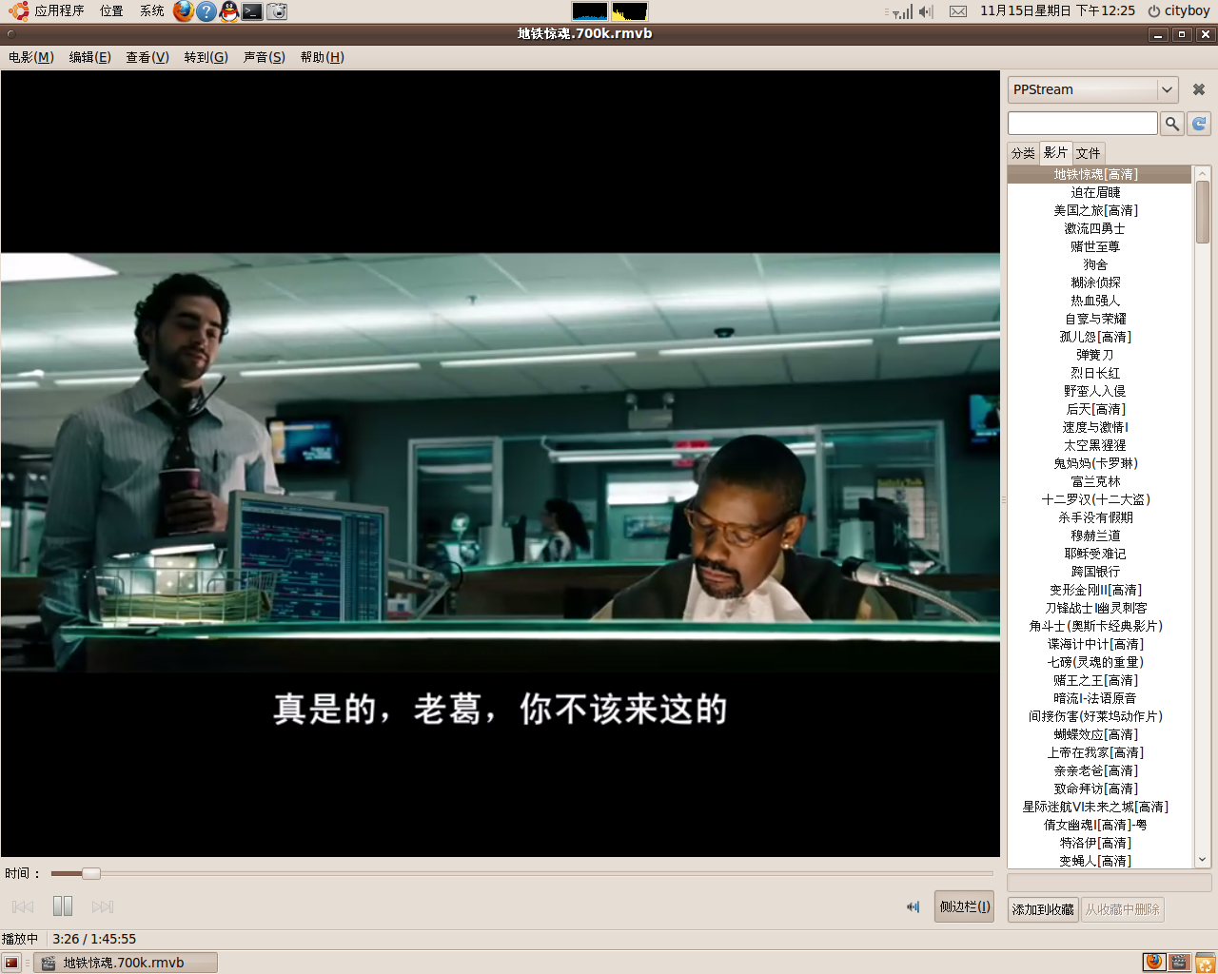Open the system volume speaker icon

tap(927, 11)
